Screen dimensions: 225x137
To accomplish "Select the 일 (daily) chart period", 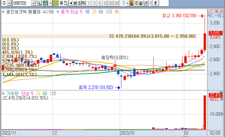I will click(x=132, y=3).
